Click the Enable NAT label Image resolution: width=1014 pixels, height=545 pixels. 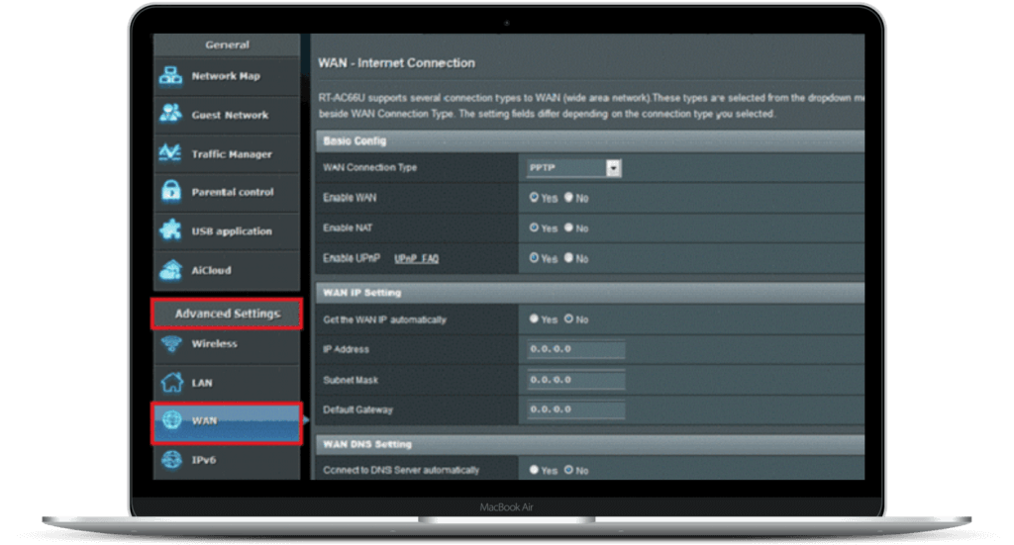click(348, 227)
